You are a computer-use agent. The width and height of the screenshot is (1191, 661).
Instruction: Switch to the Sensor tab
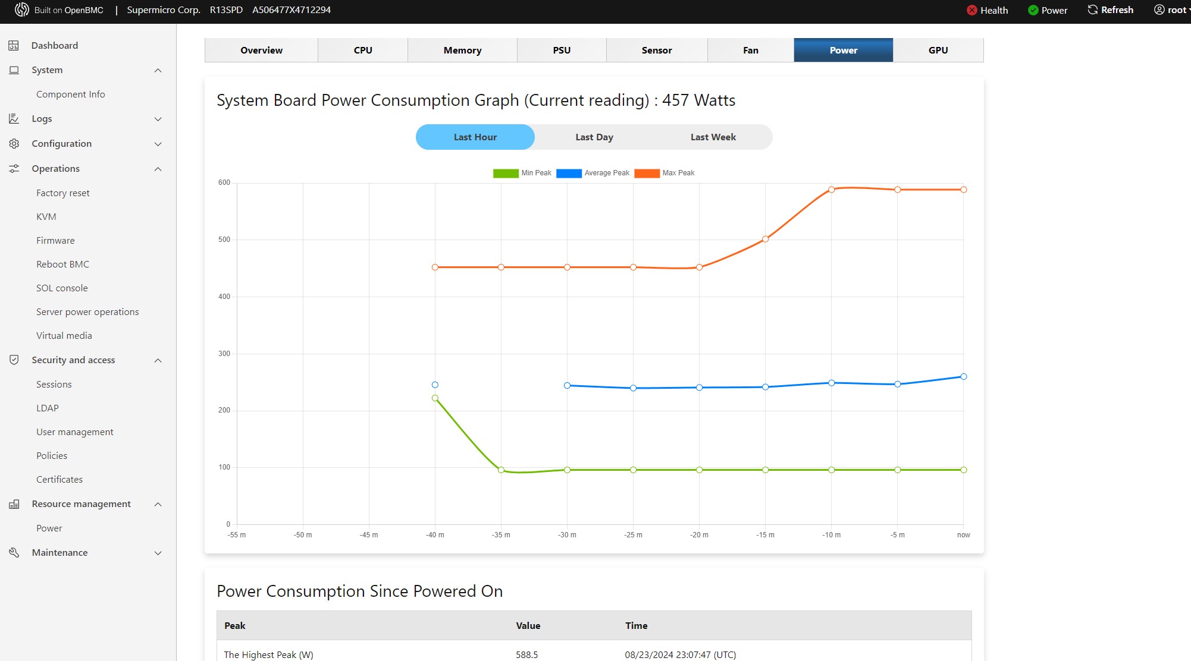point(656,51)
